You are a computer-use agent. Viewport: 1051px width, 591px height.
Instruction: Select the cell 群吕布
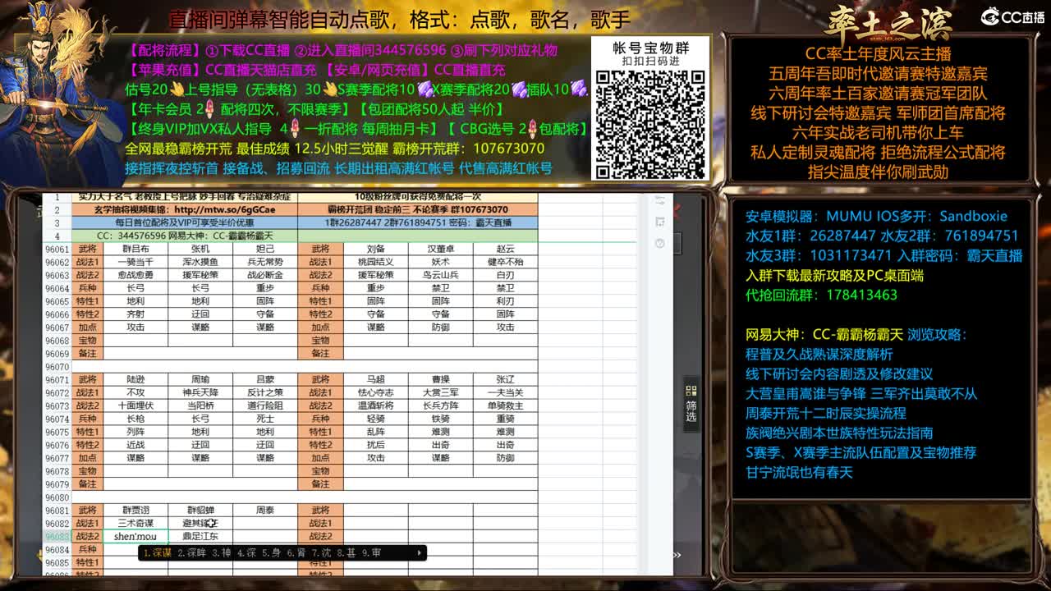(x=135, y=249)
